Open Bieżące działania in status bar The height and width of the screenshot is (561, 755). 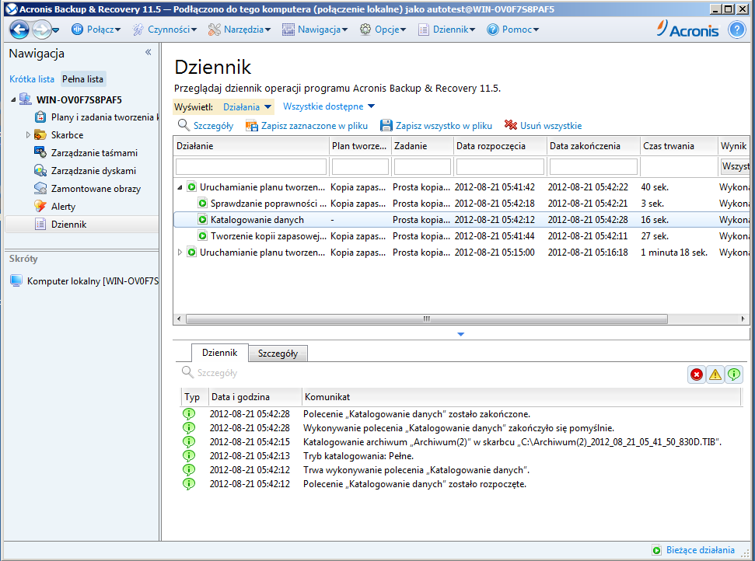pos(694,550)
